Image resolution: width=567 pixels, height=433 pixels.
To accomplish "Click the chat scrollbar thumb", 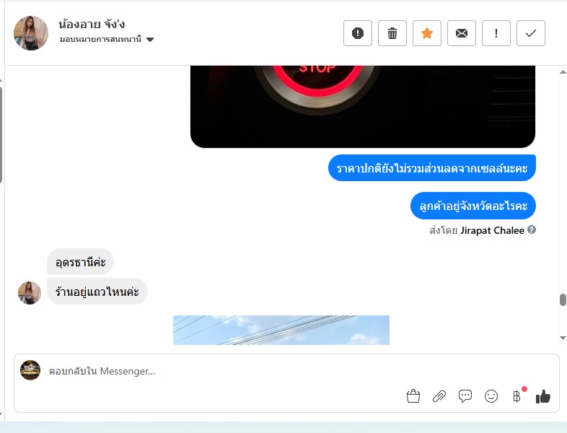I will click(x=563, y=300).
